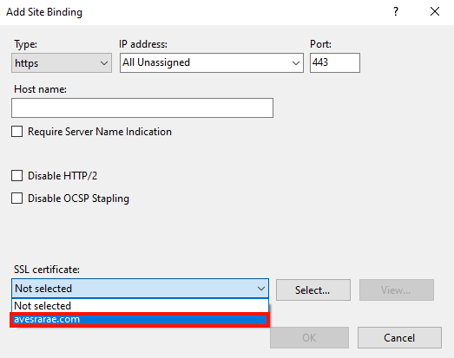
Task: Expand the IP address combo box
Action: (x=212, y=62)
